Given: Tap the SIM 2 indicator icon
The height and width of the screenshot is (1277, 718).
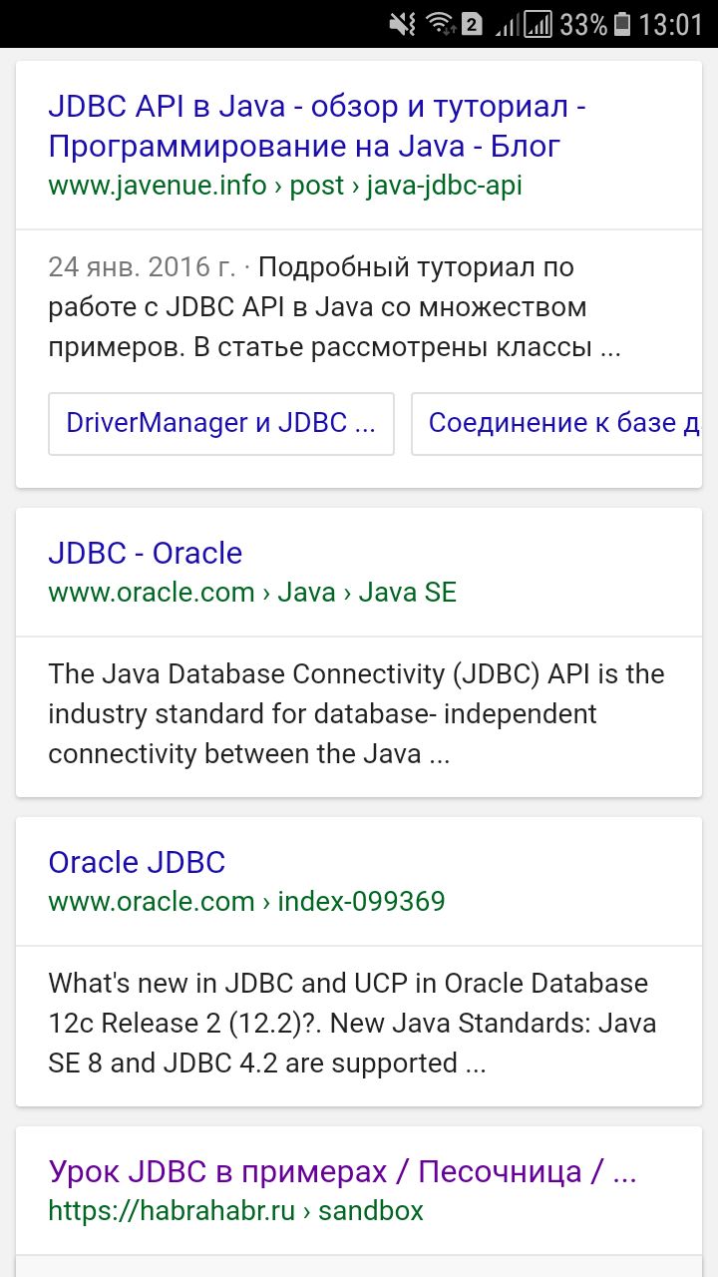Looking at the screenshot, I should [472, 25].
